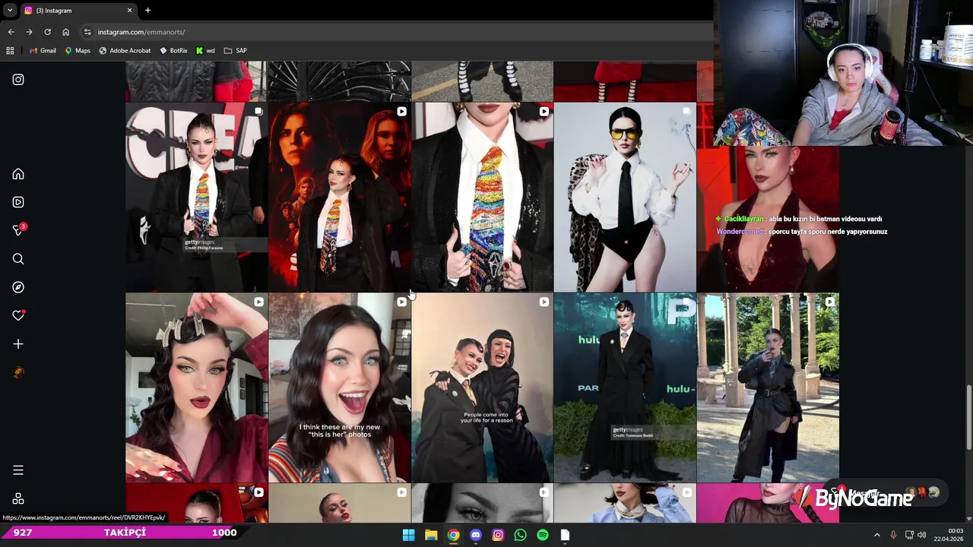Open the hamburger More menu
973x547 pixels.
tap(18, 470)
